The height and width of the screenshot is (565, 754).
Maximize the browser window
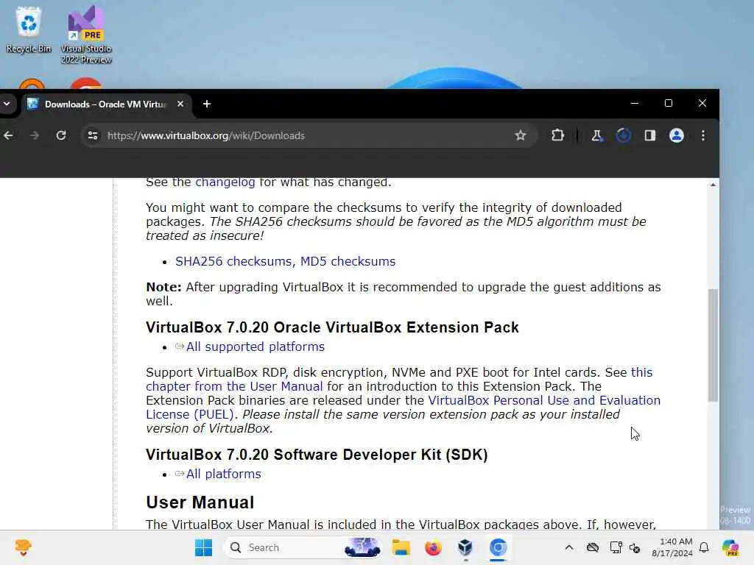669,103
